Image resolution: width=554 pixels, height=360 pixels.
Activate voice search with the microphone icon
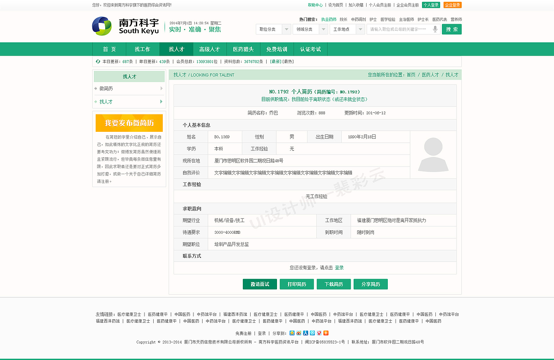[x=435, y=29]
